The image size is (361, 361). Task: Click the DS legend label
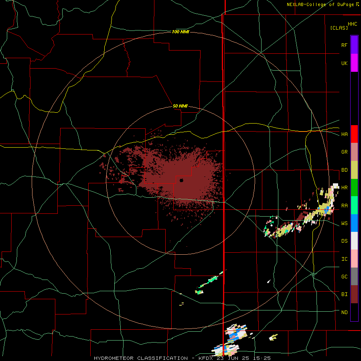click(344, 241)
